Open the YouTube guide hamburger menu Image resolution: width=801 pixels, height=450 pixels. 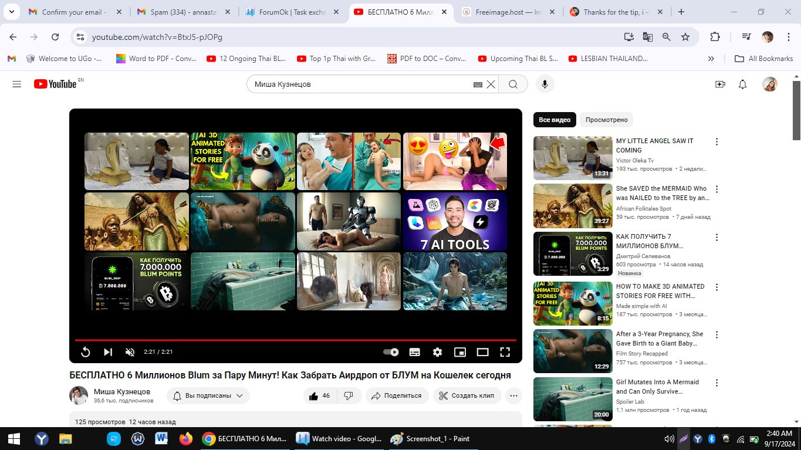[16, 84]
